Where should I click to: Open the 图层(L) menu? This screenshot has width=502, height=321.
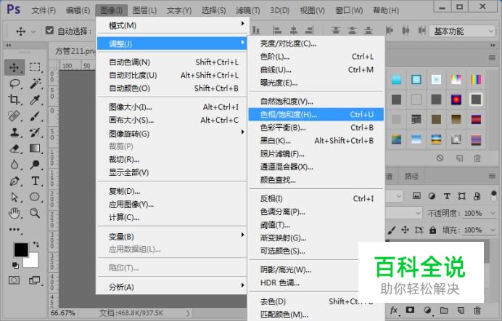coord(144,11)
